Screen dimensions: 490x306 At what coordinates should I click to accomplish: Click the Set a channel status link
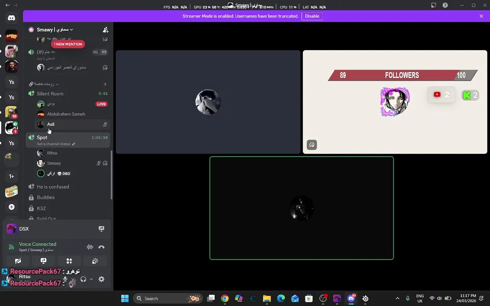[54, 144]
